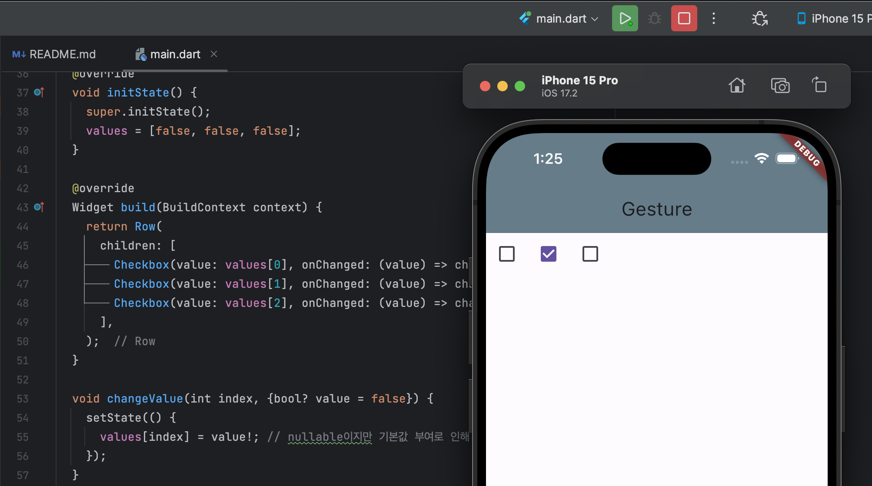
Task: Close the main.dart tab
Action: click(x=214, y=54)
